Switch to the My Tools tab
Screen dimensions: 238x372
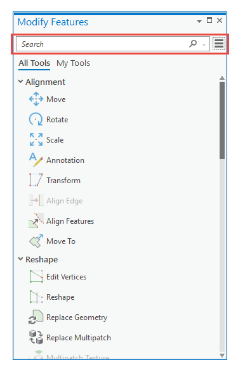(73, 63)
